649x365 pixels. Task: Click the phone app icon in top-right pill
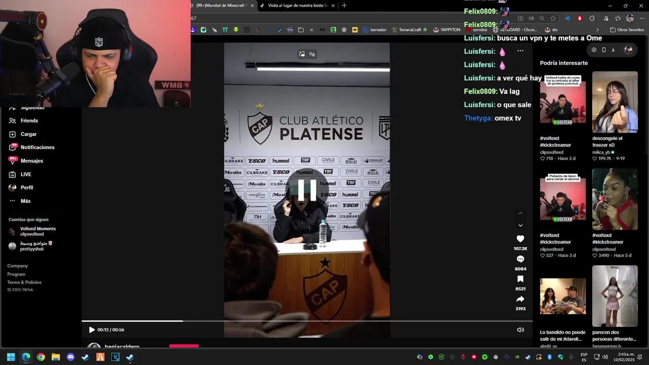tap(603, 50)
